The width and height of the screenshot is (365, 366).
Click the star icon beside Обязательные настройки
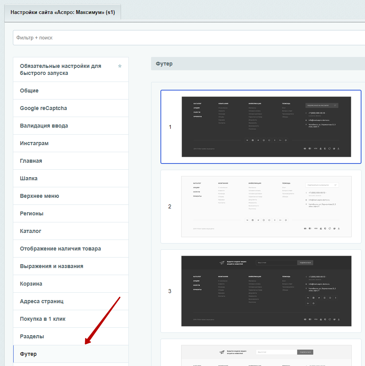click(120, 66)
